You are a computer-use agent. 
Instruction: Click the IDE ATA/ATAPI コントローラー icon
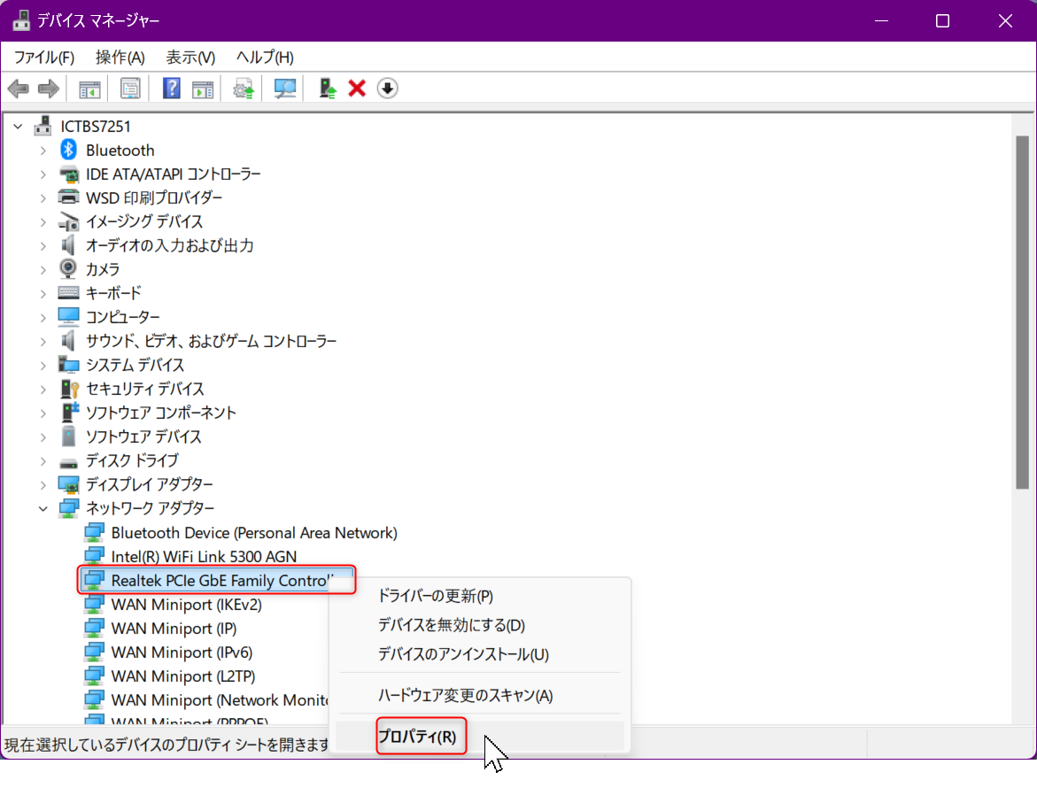tap(69, 174)
